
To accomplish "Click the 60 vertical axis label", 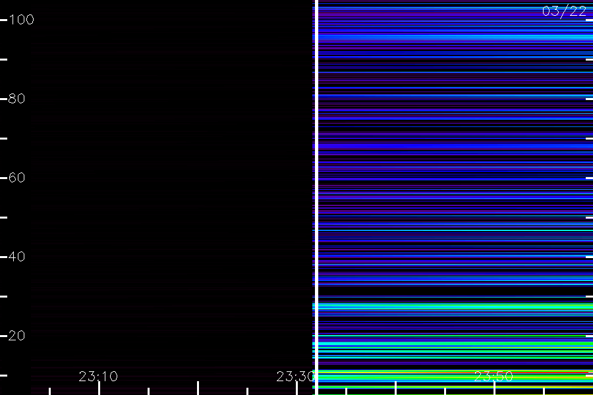I will pyautogui.click(x=16, y=178).
